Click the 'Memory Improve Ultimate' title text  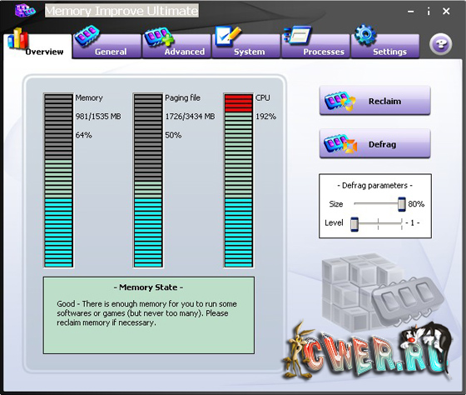121,11
